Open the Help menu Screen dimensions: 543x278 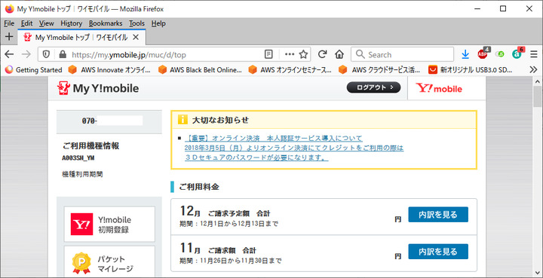point(158,23)
